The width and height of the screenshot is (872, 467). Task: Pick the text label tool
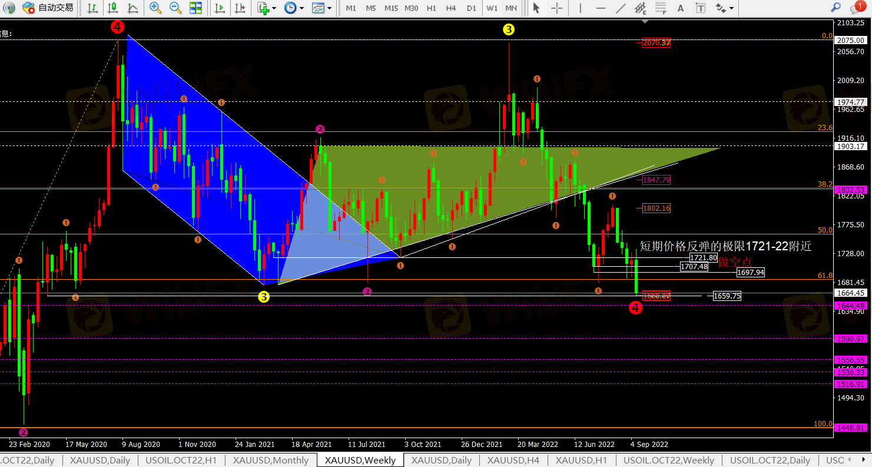point(681,8)
